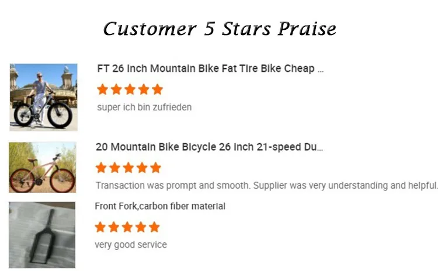Open the fat tire bike rider thumbnail
438x271 pixels.
[x=44, y=97]
